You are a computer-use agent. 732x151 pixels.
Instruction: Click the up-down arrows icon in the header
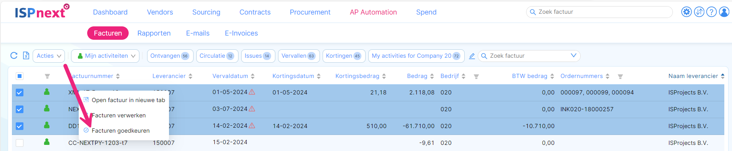[x=699, y=12]
